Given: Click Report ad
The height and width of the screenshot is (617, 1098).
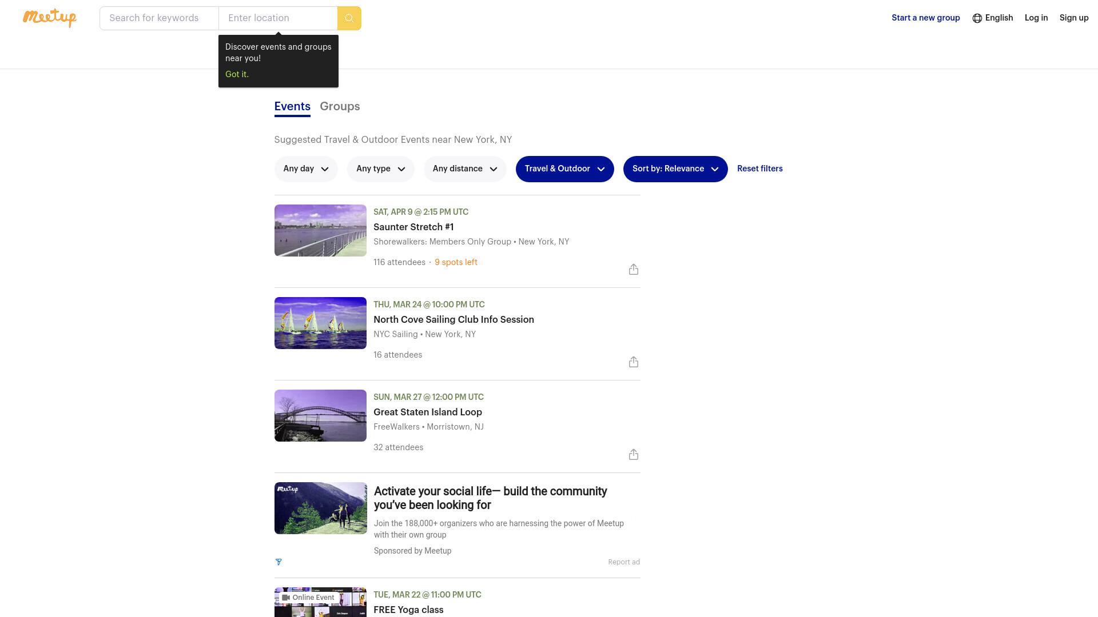Looking at the screenshot, I should (624, 562).
